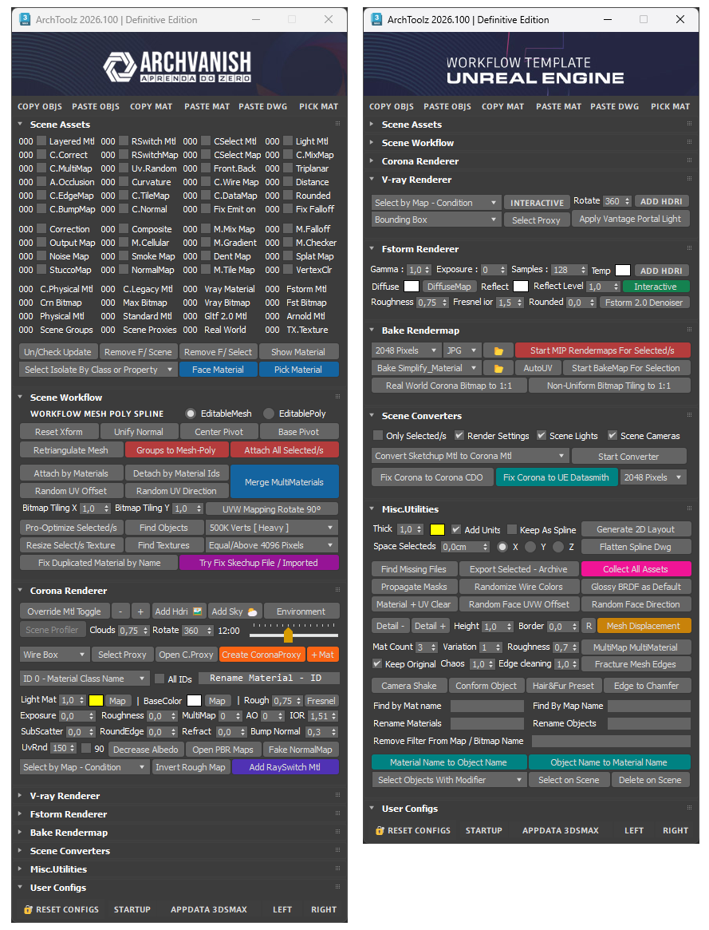Click the + Mat orange button

point(323,655)
